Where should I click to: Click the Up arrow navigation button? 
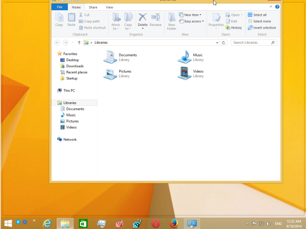click(79, 42)
